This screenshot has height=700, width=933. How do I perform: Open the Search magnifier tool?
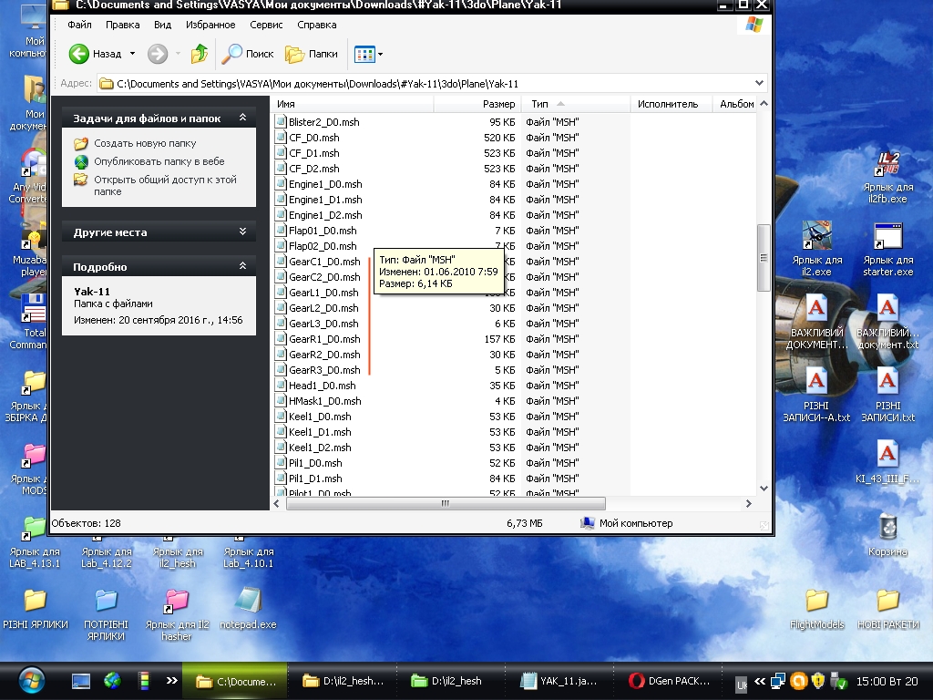[234, 54]
